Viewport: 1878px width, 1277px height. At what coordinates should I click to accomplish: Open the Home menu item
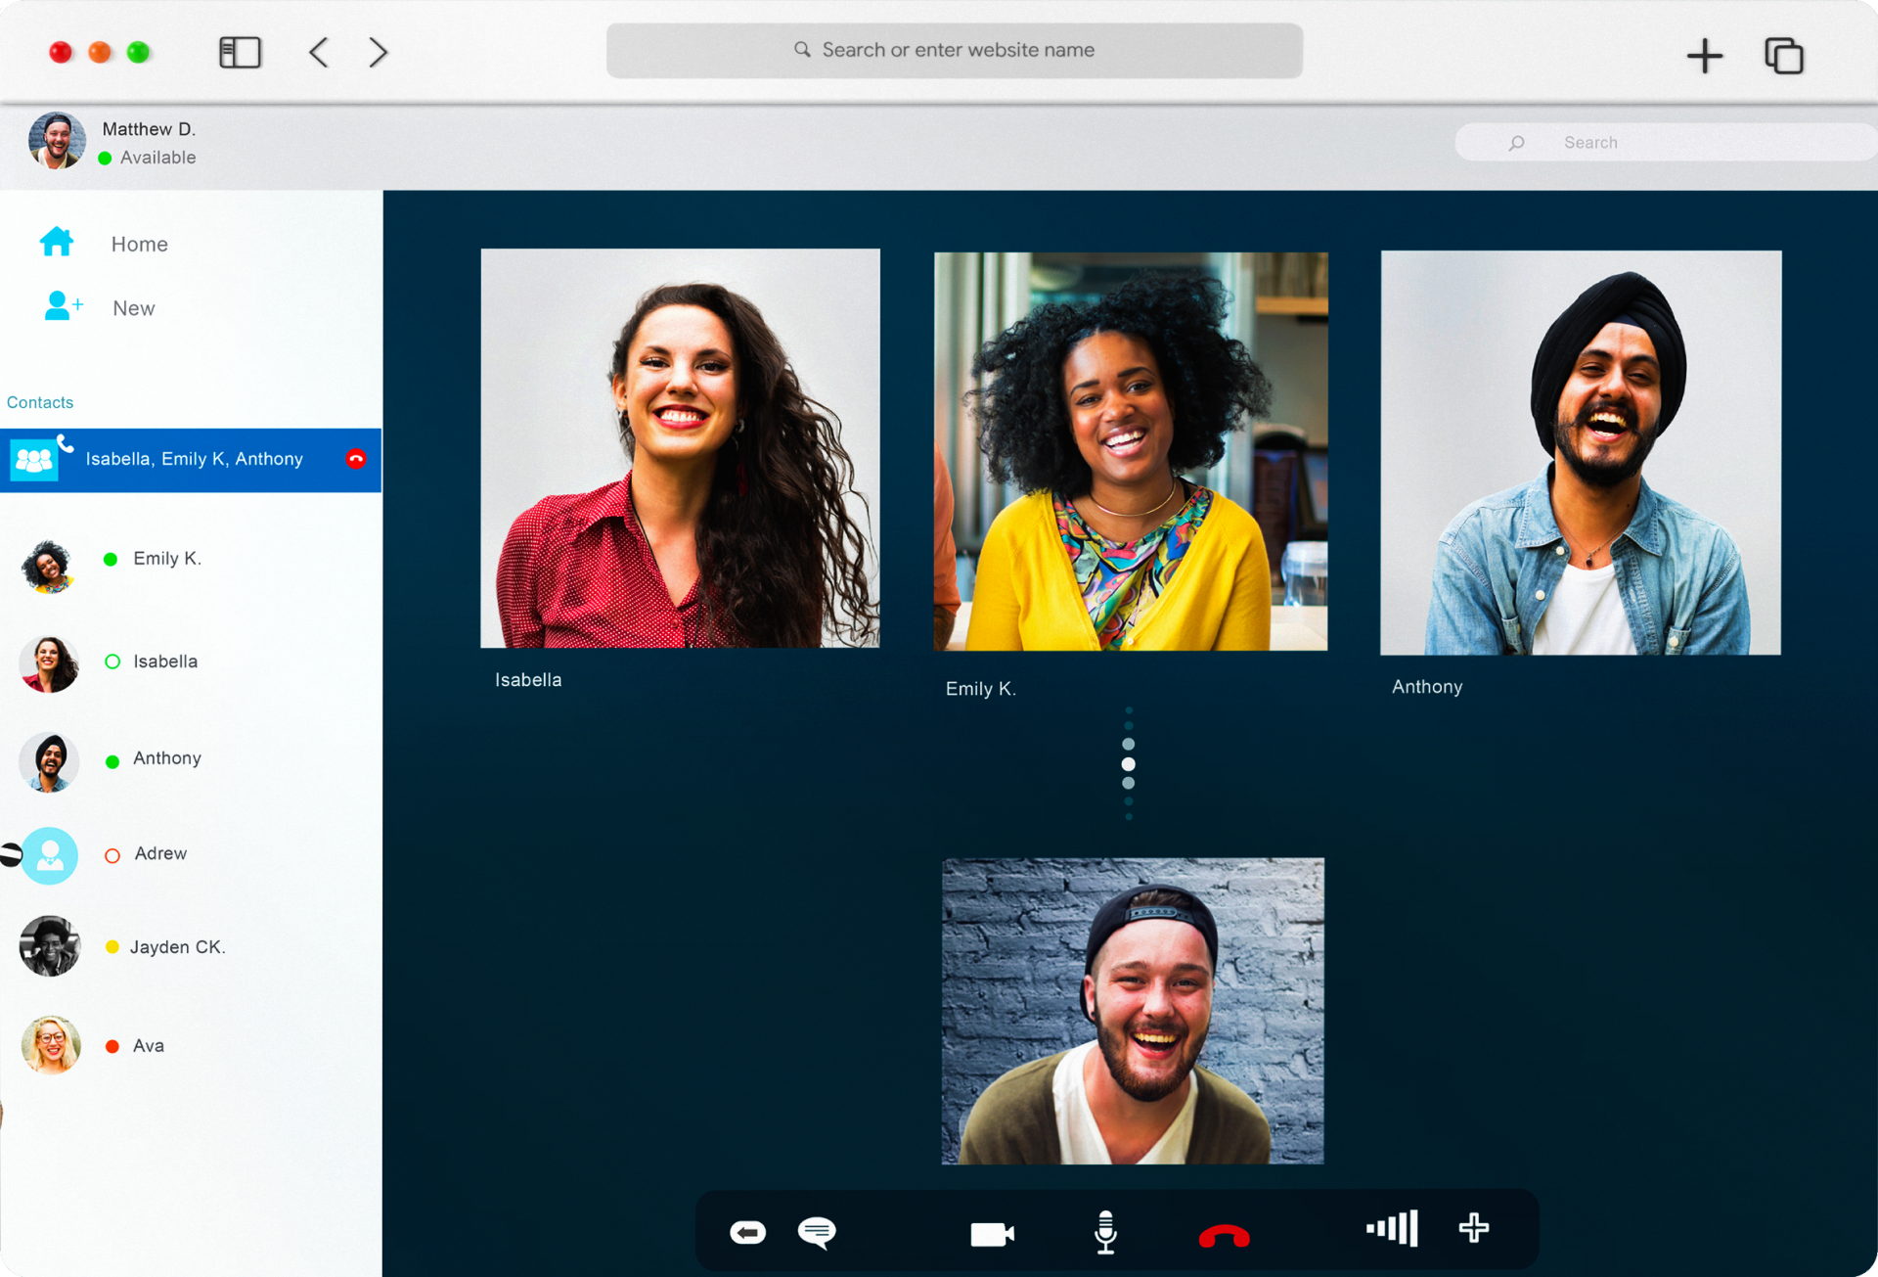pyautogui.click(x=139, y=244)
